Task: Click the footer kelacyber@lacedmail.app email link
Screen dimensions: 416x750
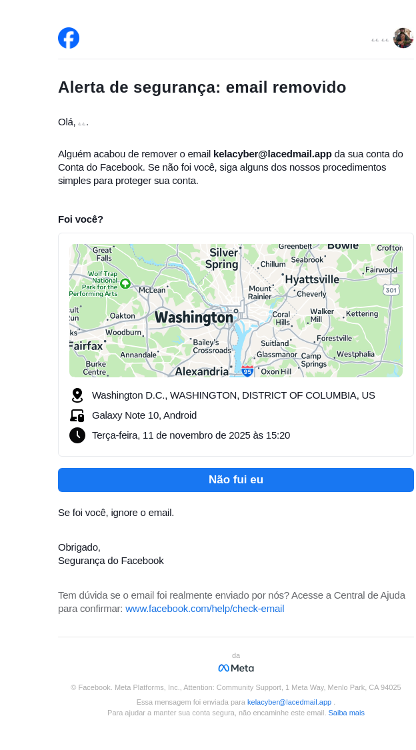Action: (x=289, y=702)
